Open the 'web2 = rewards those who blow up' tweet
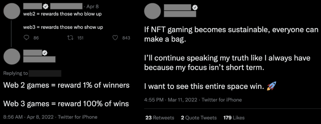The width and height of the screenshot is (321, 124). [63, 14]
